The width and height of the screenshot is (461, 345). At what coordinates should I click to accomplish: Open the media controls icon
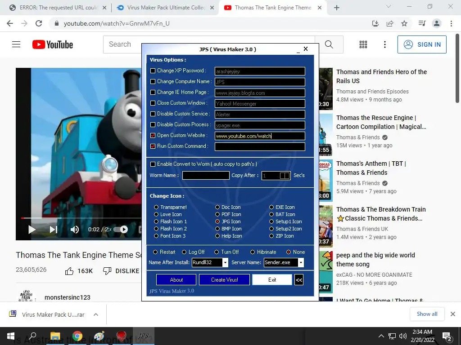[x=422, y=23]
